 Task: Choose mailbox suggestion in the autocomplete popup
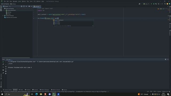point(73,22)
